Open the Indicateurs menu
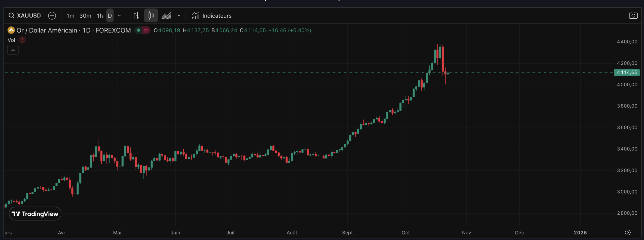The image size is (644, 240). point(212,16)
